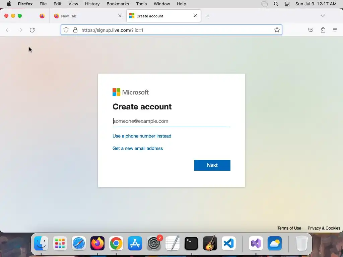
Task: Open the App Store from the dock
Action: point(135,243)
